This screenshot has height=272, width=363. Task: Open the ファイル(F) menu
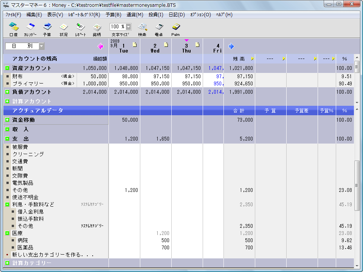13,15
